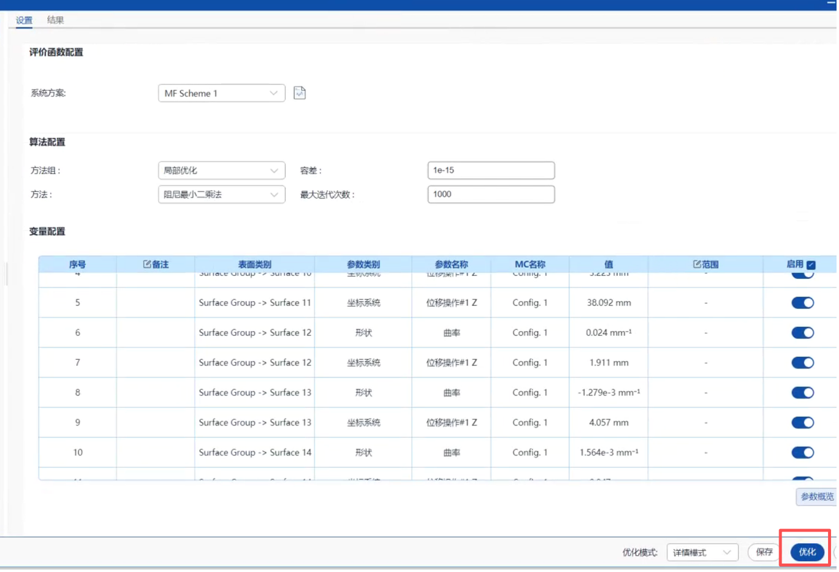Select the 设置 tab
Screen dimensions: 839x572
point(24,20)
